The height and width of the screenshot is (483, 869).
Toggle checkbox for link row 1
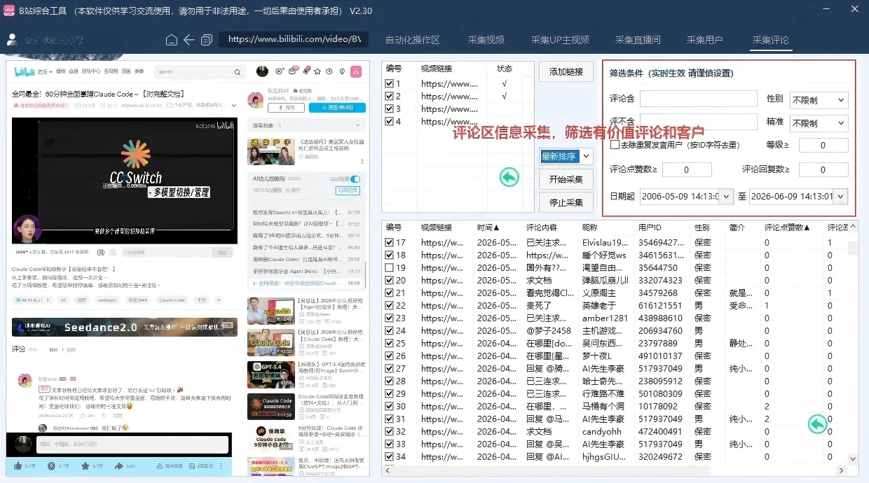click(x=389, y=83)
